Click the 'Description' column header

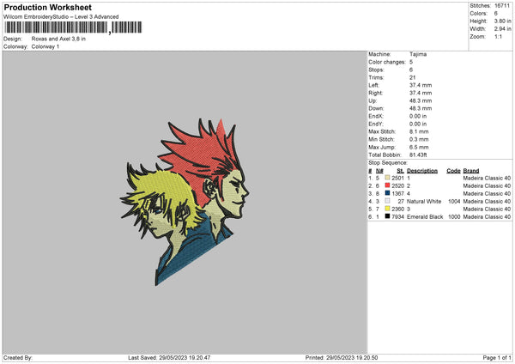tap(422, 171)
